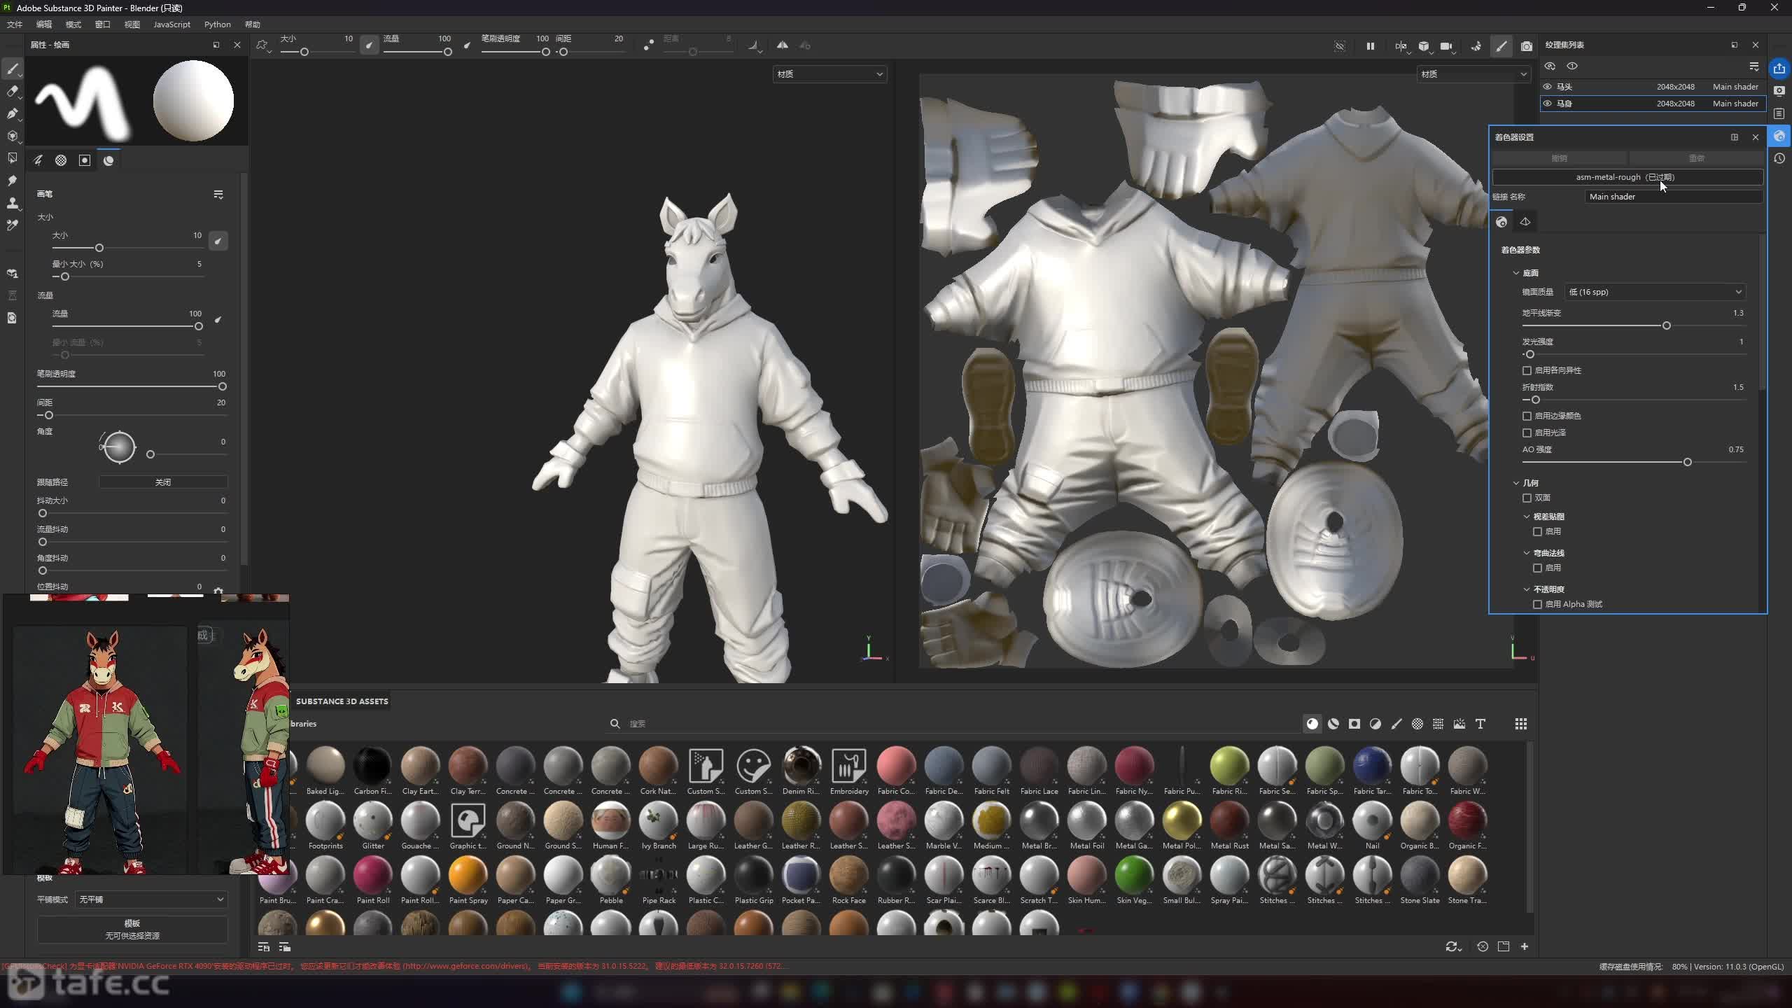
Task: Open the export textures icon at top right
Action: (1779, 69)
